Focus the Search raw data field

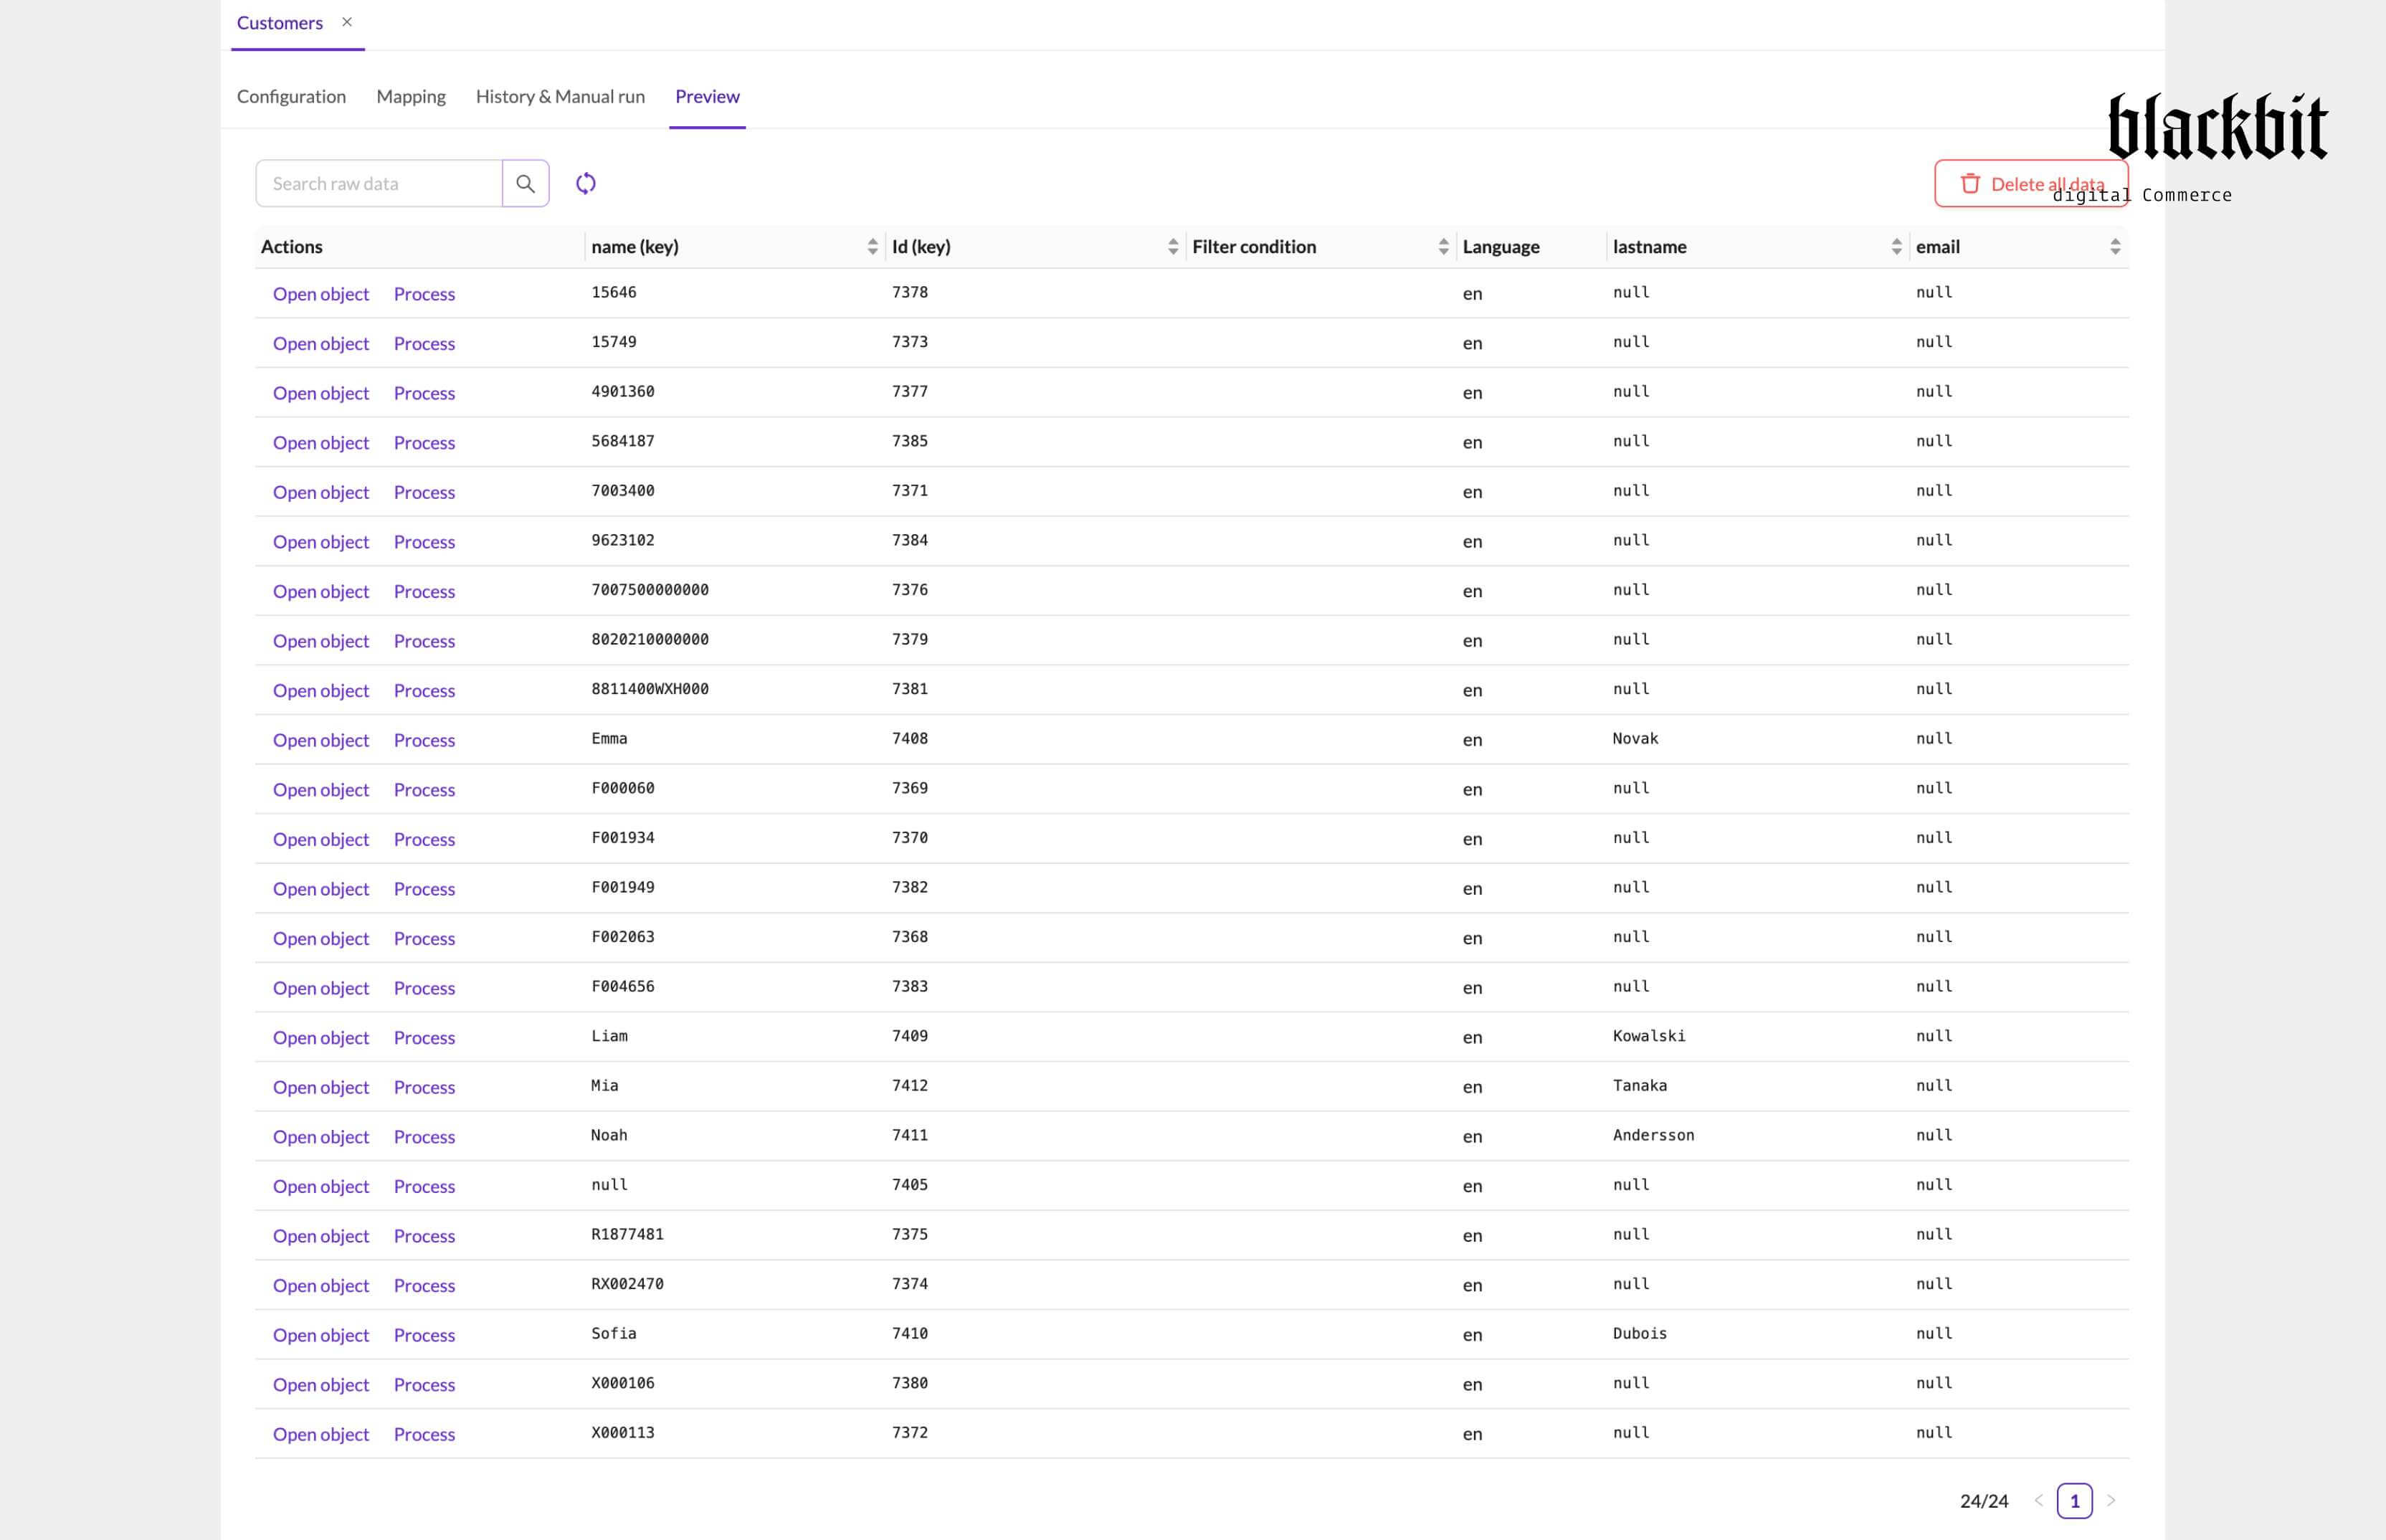(x=379, y=183)
